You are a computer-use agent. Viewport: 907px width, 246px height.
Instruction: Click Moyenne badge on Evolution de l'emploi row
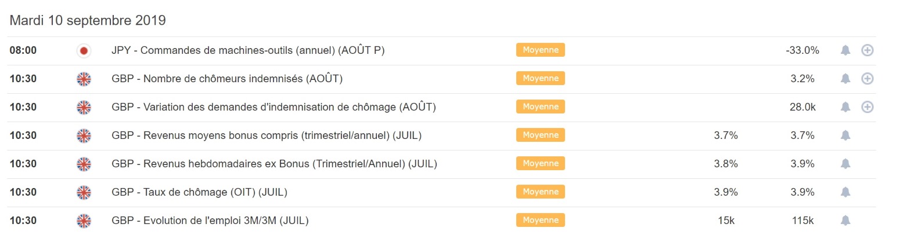[x=540, y=221]
